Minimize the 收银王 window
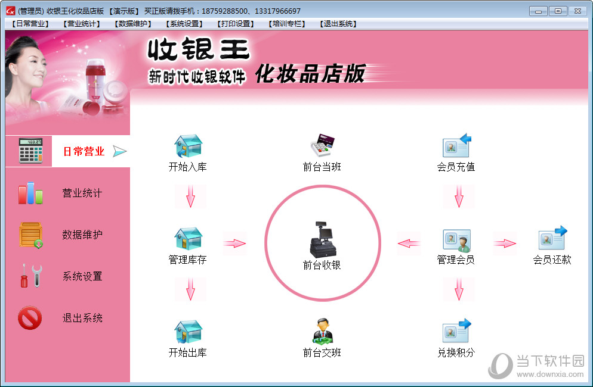Viewport: 593px width, 387px height. 538,11
